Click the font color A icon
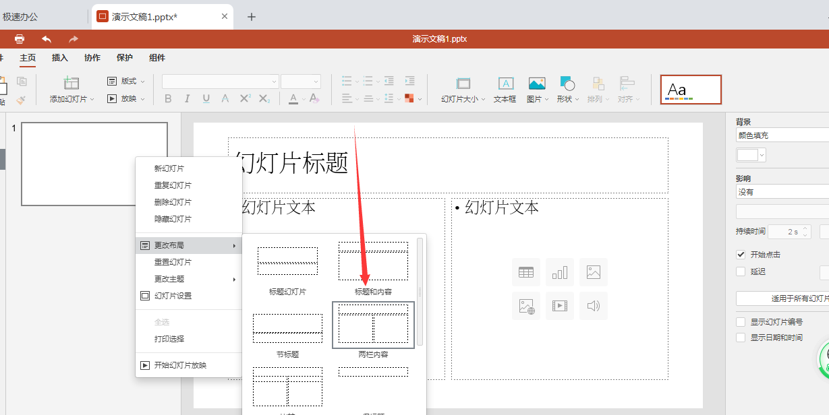Image resolution: width=829 pixels, height=415 pixels. tap(293, 99)
